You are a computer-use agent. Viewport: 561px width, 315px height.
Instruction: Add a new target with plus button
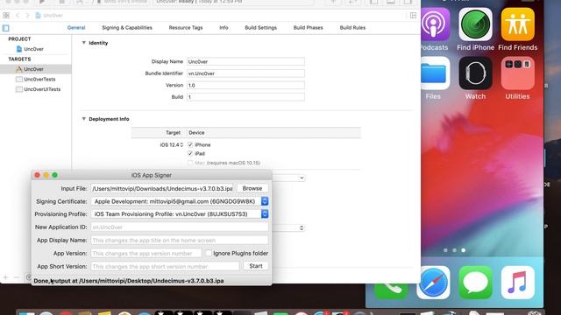5,277
